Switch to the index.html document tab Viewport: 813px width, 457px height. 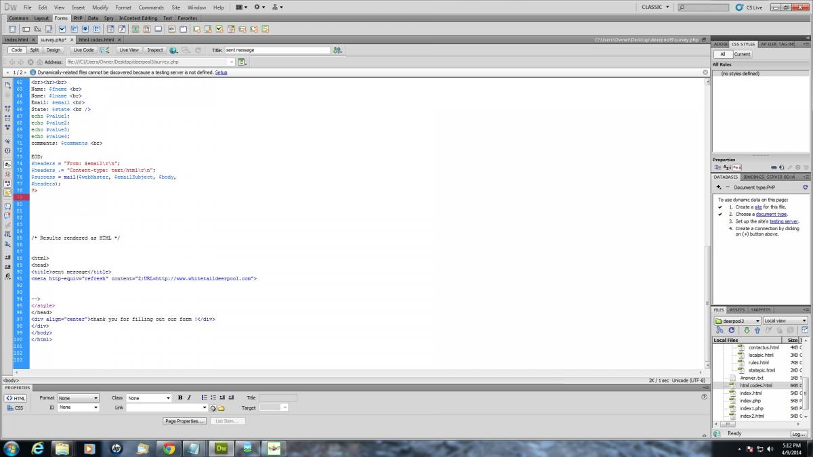[17, 40]
